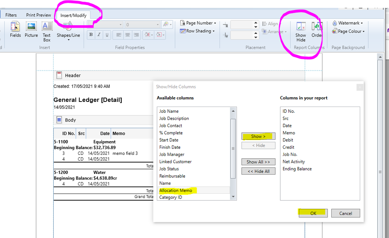Screen dimensions: 389x238
Task: Click the Show > button
Action: point(258,136)
